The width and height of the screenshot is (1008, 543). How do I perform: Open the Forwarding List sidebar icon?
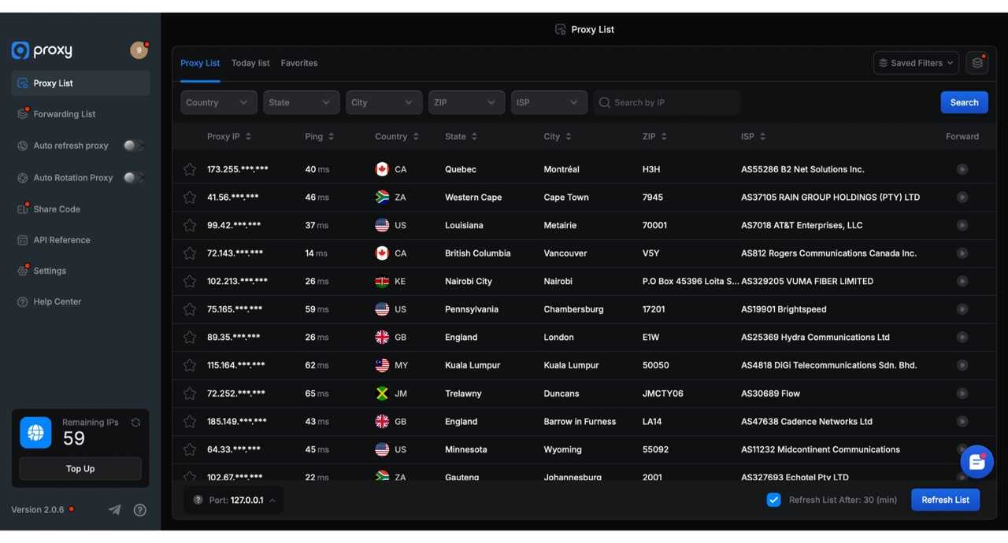23,113
